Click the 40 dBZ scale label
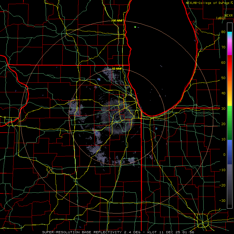Viewport: 234px width, 234px height. [x=223, y=93]
